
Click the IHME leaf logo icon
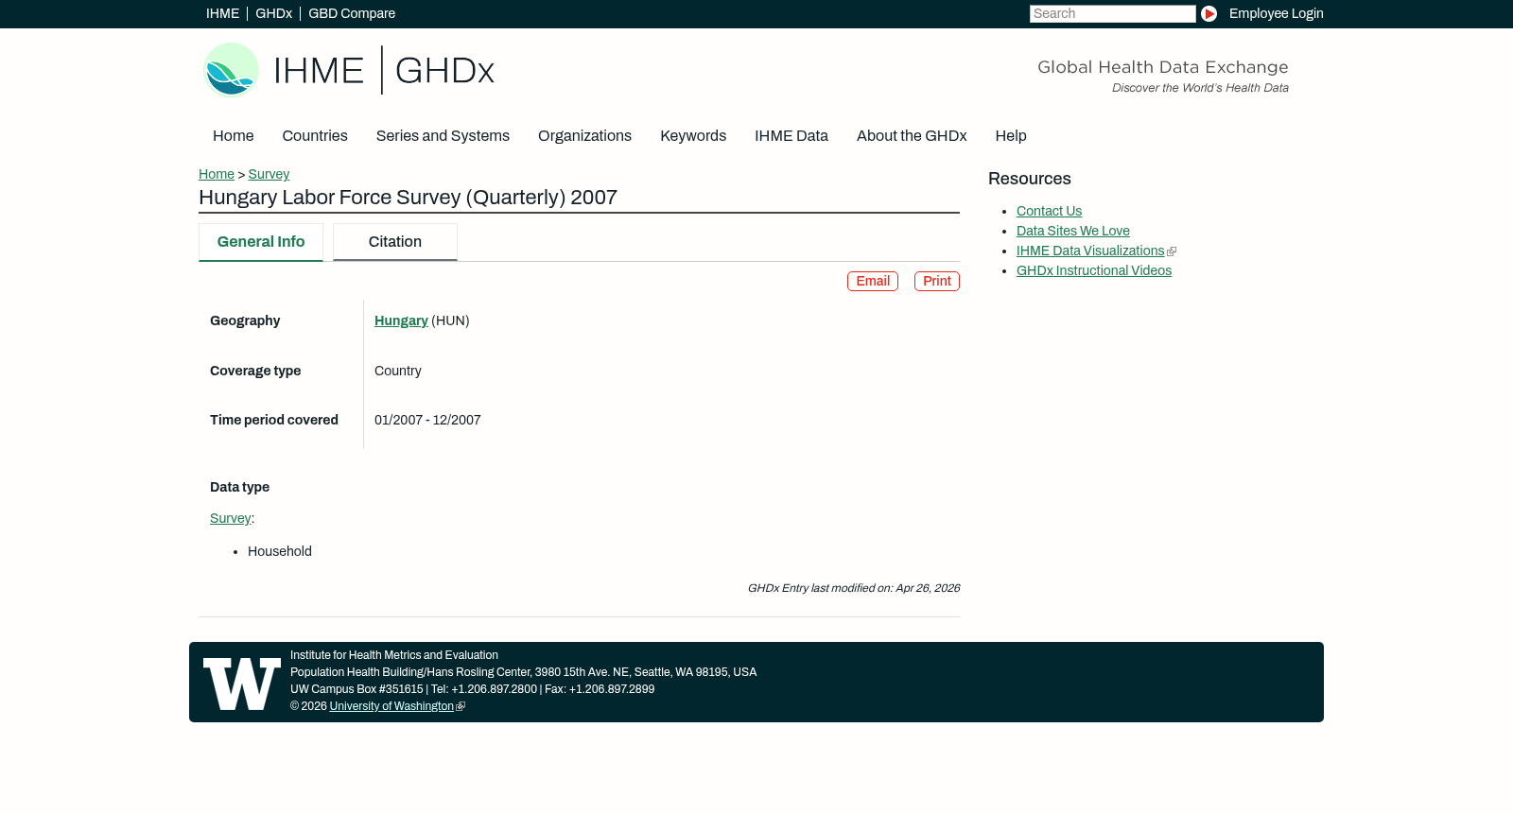(x=231, y=70)
